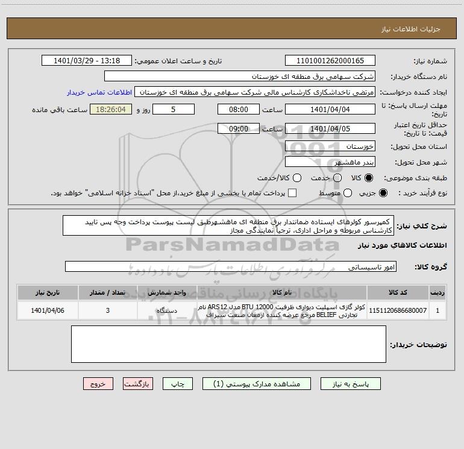Click the ردیف column header
The image size is (464, 449).
pos(437,292)
